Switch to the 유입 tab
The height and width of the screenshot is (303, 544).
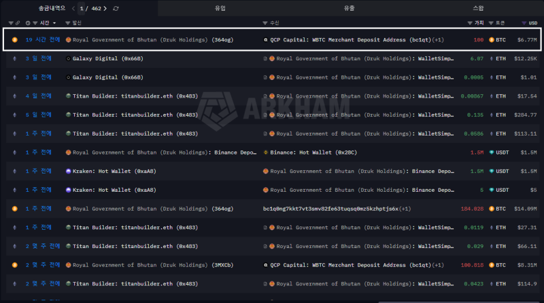tap(220, 8)
